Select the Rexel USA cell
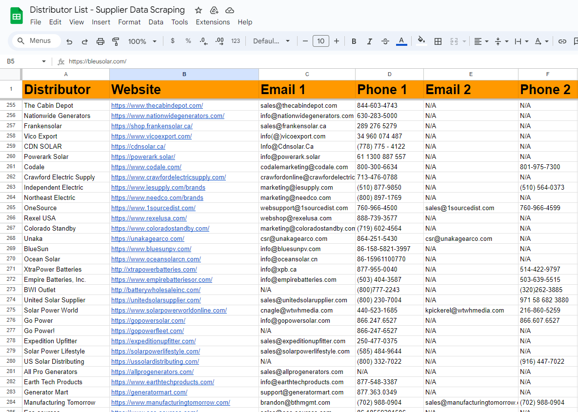 (x=66, y=218)
